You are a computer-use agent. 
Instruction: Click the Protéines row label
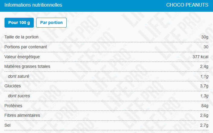[13, 106]
